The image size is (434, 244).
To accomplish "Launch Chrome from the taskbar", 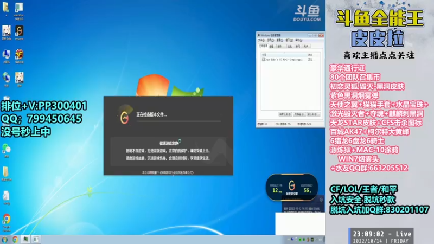I will pyautogui.click(x=15, y=240).
